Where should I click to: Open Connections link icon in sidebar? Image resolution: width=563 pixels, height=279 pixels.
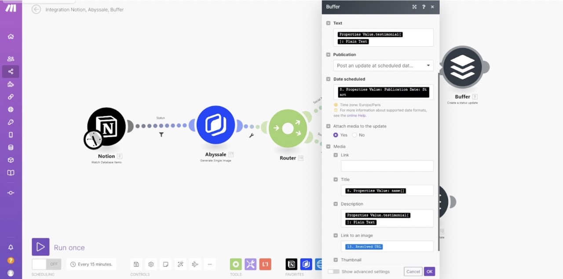tap(11, 97)
